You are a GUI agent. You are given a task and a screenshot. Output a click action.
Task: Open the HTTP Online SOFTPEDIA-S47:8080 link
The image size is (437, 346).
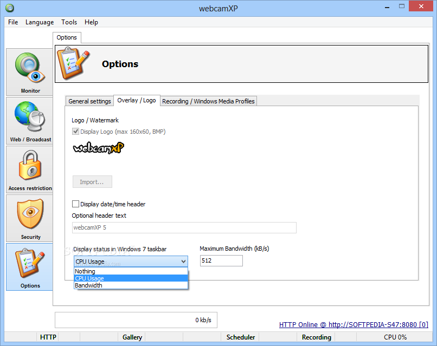pos(354,324)
